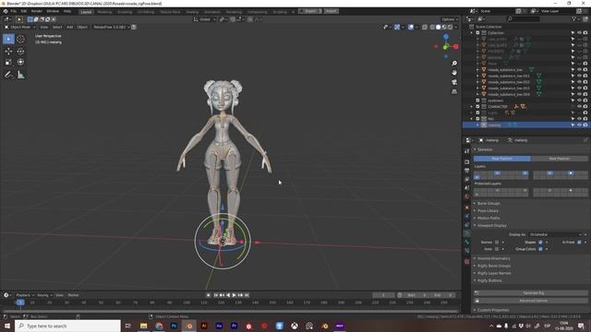591x332 pixels.
Task: Open the Bone Constraints properties tab icon
Action: (x=467, y=251)
